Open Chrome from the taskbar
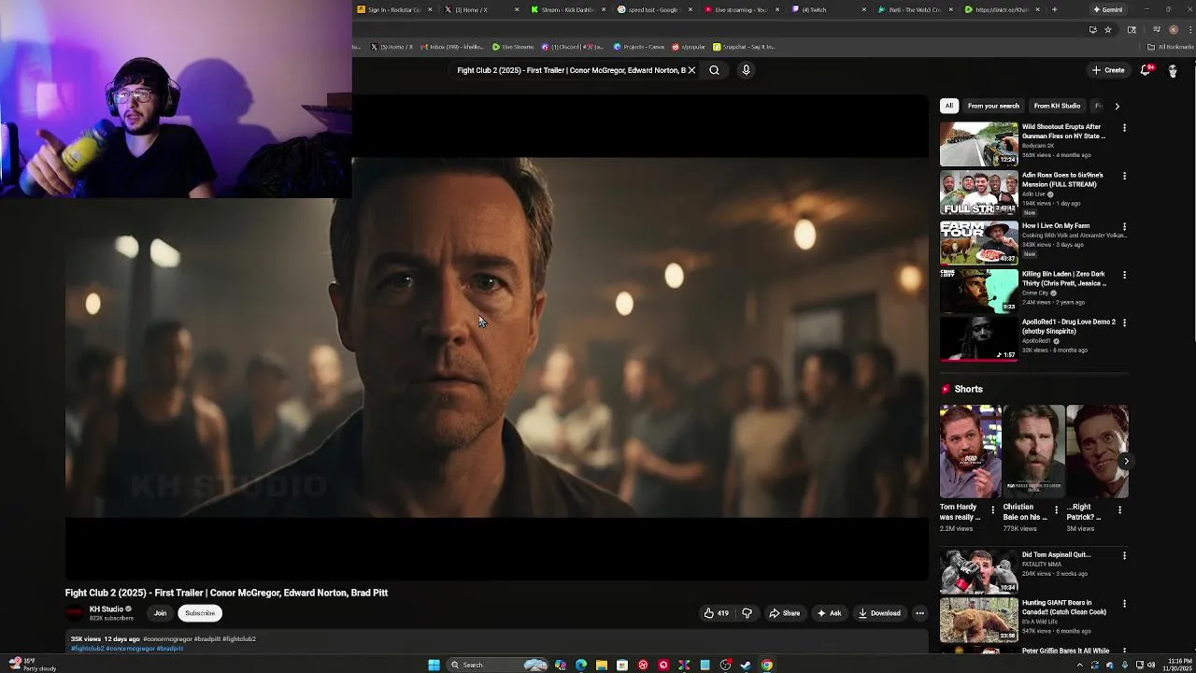 [767, 665]
